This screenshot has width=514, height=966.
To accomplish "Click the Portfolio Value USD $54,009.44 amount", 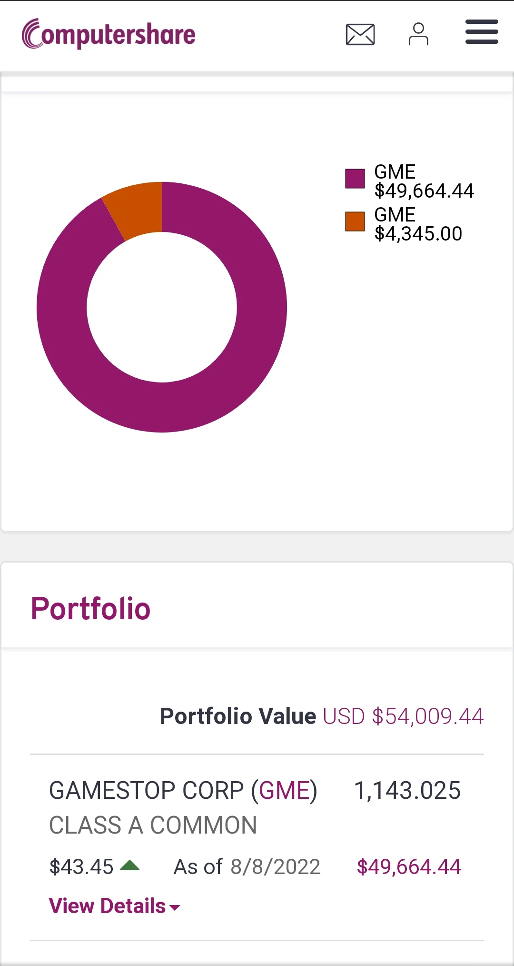I will [x=403, y=716].
